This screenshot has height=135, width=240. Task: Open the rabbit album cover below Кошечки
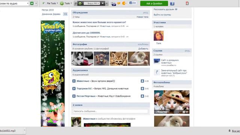[172, 121]
